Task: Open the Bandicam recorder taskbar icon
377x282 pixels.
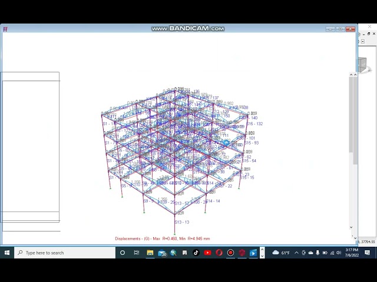Action: click(x=230, y=253)
